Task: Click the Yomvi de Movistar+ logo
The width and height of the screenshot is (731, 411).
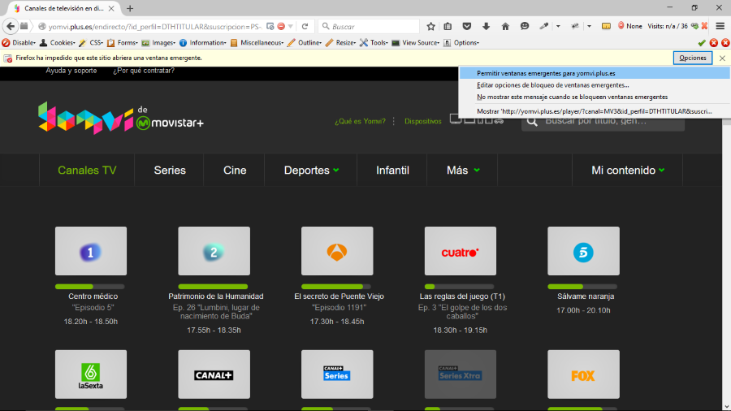Action: pos(121,118)
